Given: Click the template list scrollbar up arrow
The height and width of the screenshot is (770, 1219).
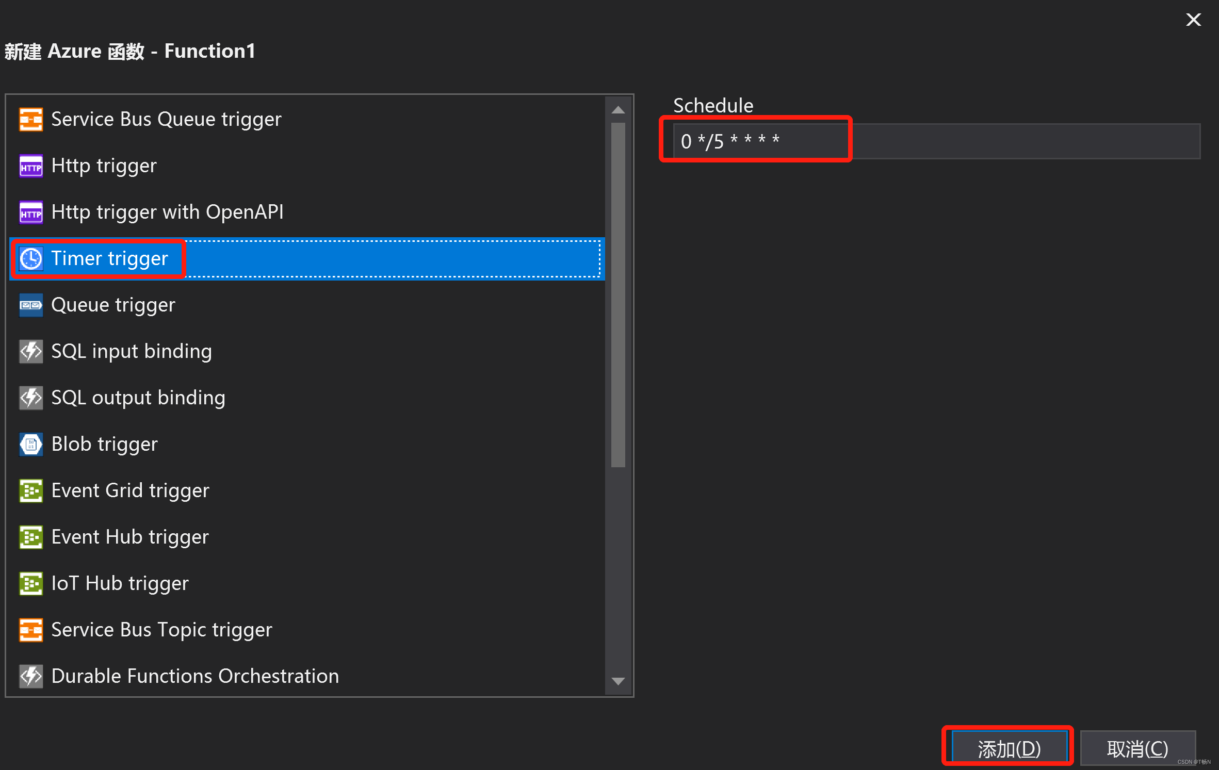Looking at the screenshot, I should tap(618, 110).
